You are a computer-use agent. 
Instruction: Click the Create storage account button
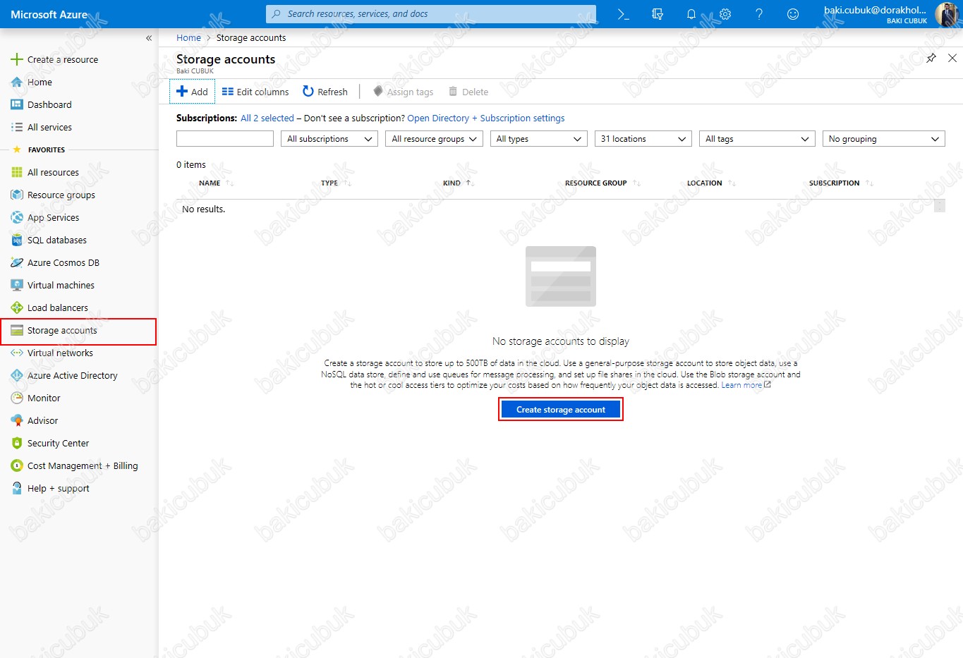[x=561, y=410]
